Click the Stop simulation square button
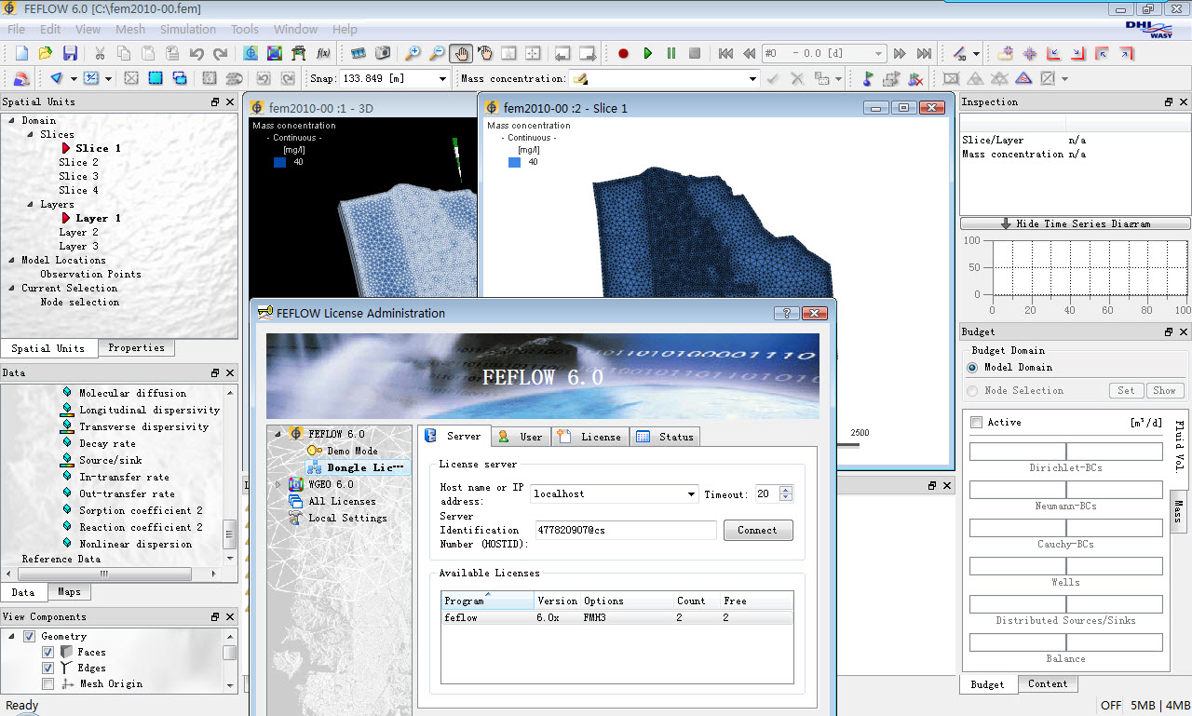 (x=695, y=54)
